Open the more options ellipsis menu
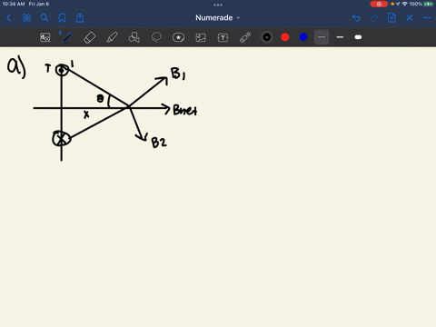This screenshot has width=436, height=327. [x=427, y=18]
